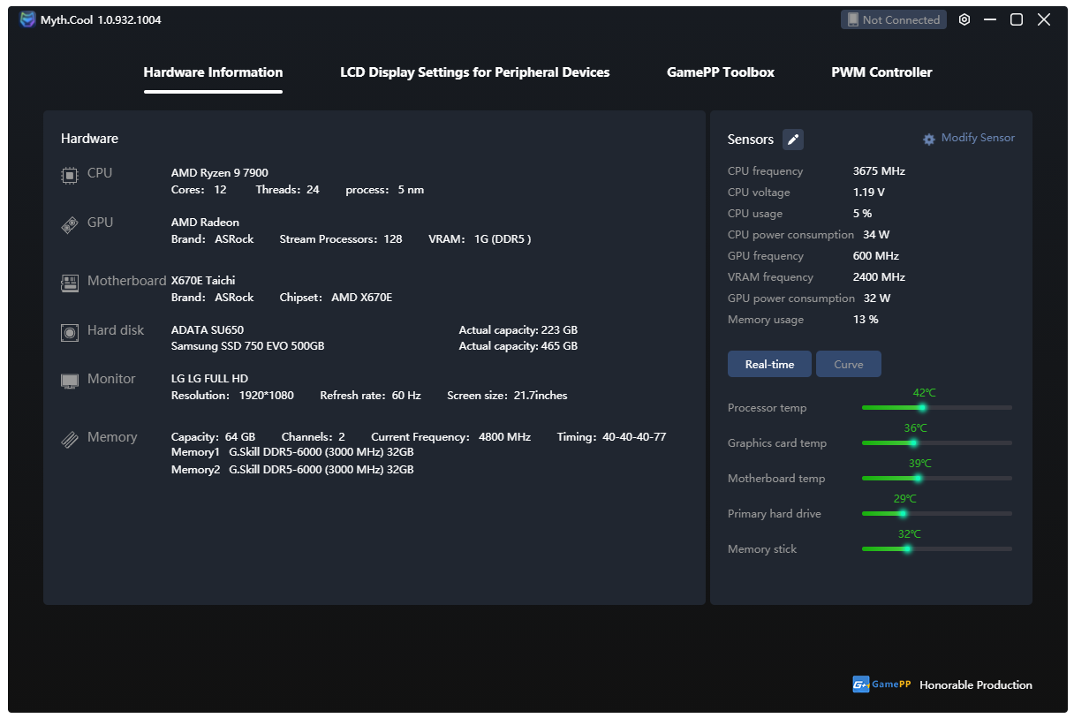Image resolution: width=1074 pixels, height=718 pixels.
Task: Click the 32 W GPU power value
Action: [877, 299]
